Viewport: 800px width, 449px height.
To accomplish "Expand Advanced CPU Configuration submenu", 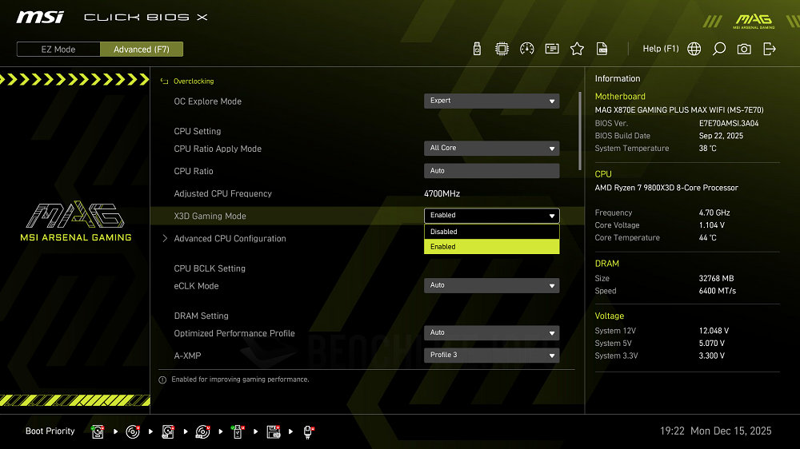I will coord(230,239).
